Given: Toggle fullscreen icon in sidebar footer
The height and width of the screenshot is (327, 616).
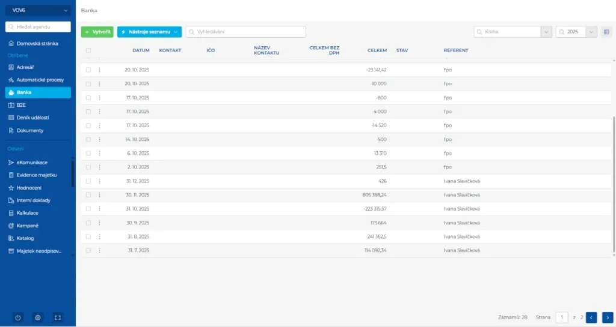Looking at the screenshot, I should pyautogui.click(x=58, y=317).
